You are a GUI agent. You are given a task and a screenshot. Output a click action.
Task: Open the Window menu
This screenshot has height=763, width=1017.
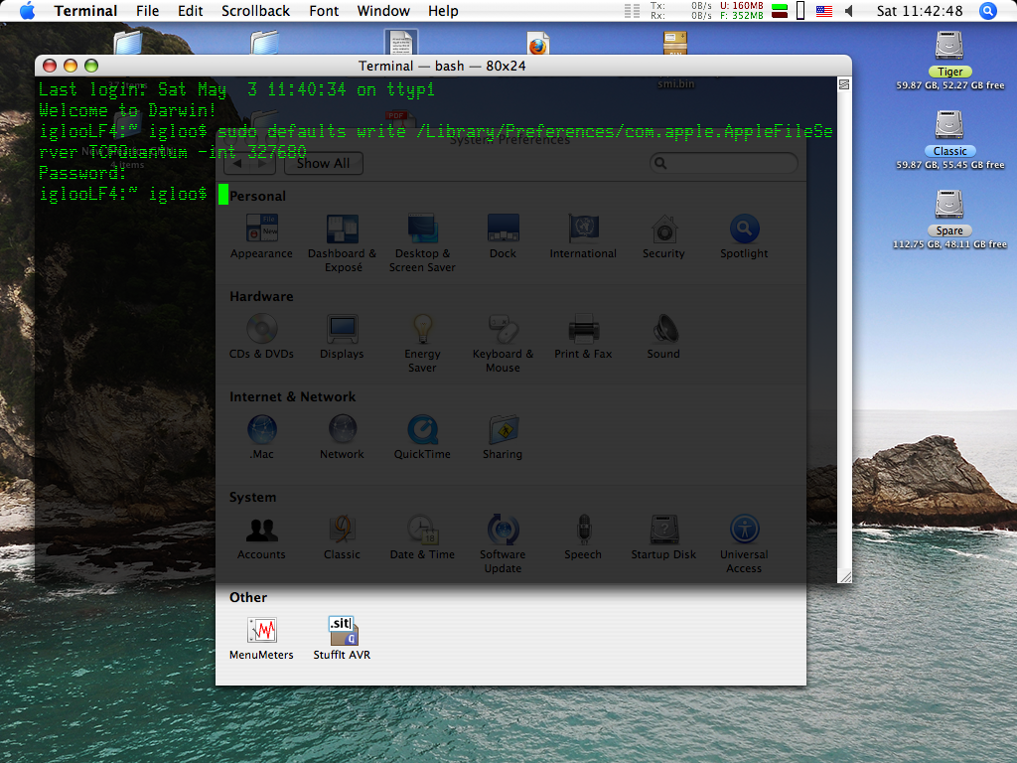pos(383,11)
